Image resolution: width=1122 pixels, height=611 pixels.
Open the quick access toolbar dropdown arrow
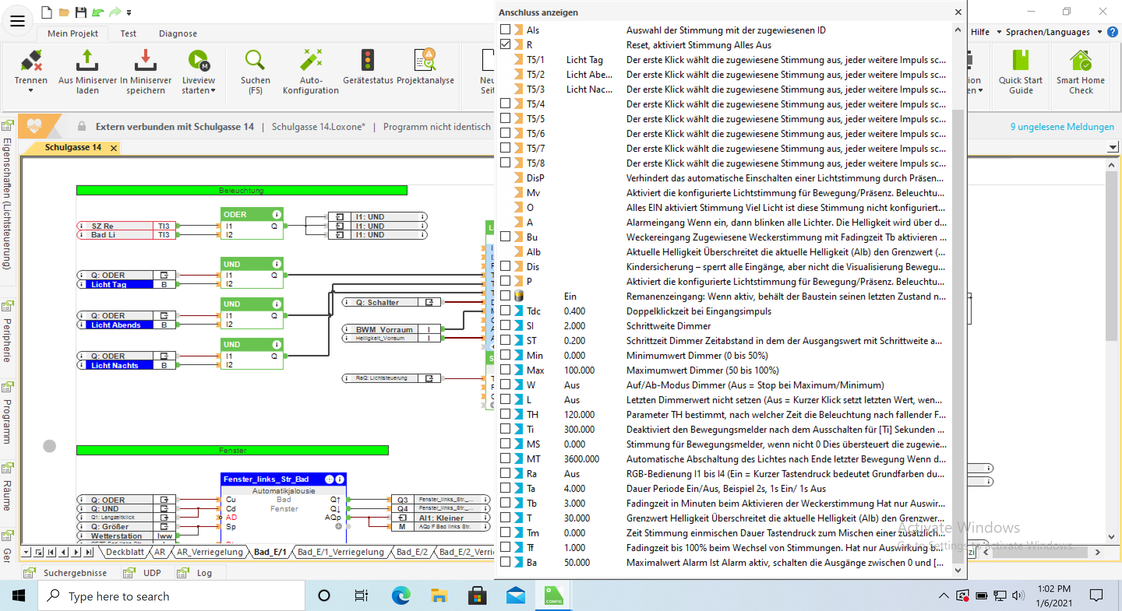(x=129, y=12)
